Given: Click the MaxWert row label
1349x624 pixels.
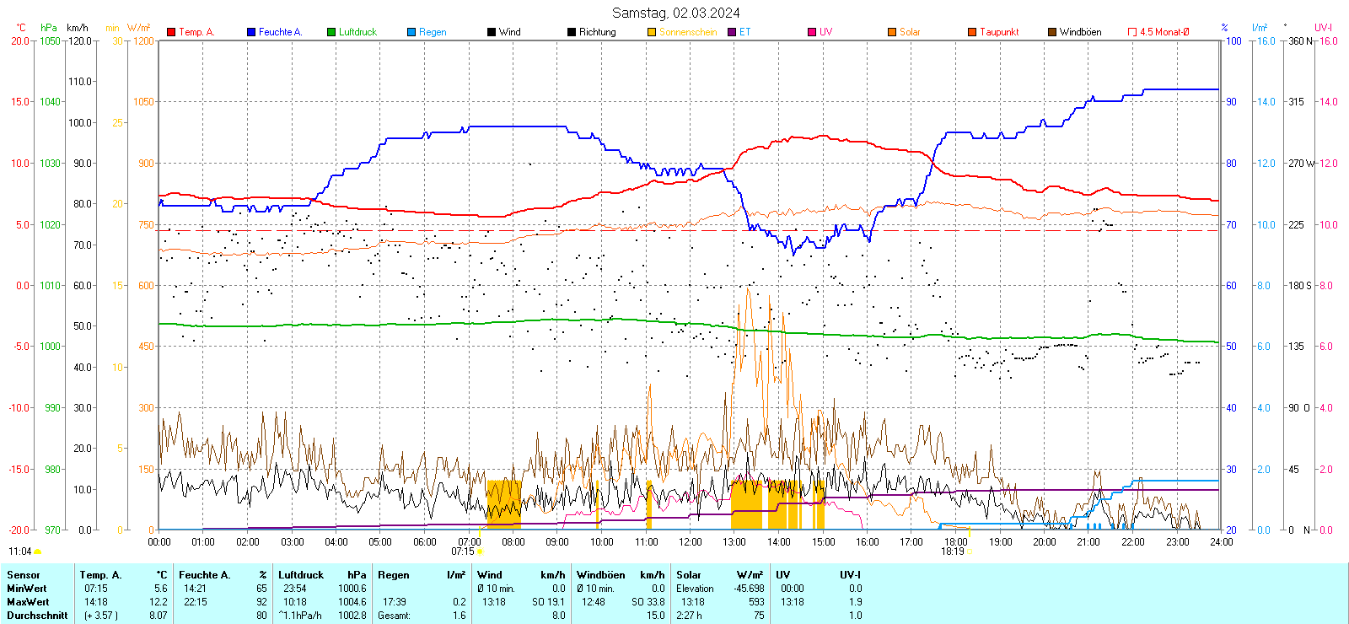Looking at the screenshot, I should (28, 602).
